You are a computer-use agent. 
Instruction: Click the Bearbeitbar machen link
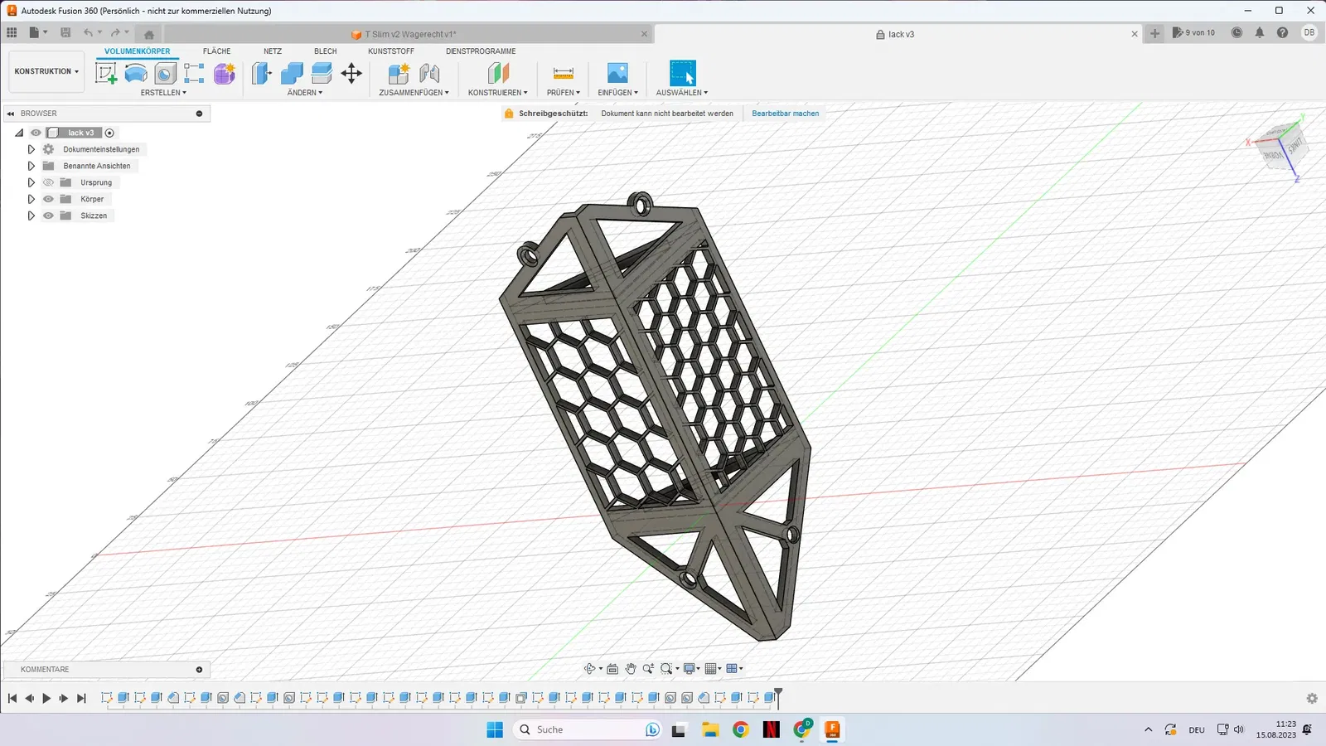785,114
